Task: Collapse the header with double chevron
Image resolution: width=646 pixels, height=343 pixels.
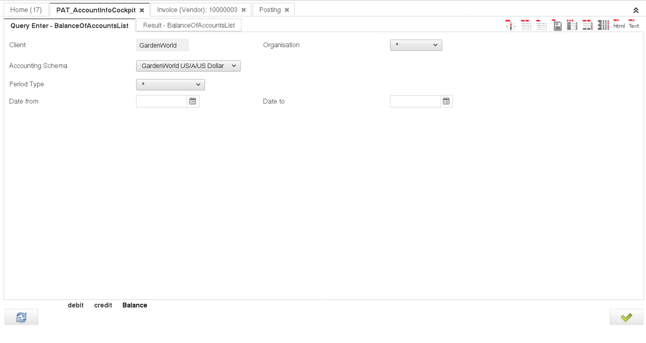Action: 636,10
